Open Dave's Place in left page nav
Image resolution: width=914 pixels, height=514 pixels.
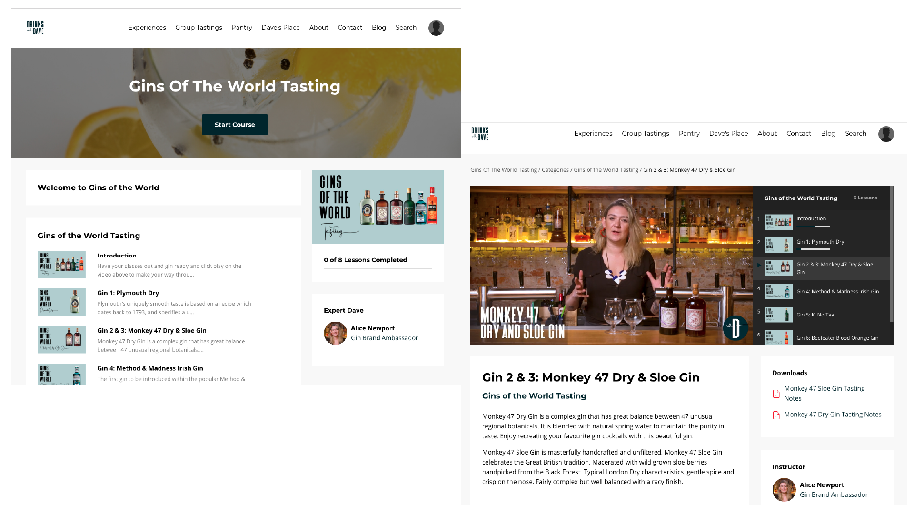pos(280,28)
